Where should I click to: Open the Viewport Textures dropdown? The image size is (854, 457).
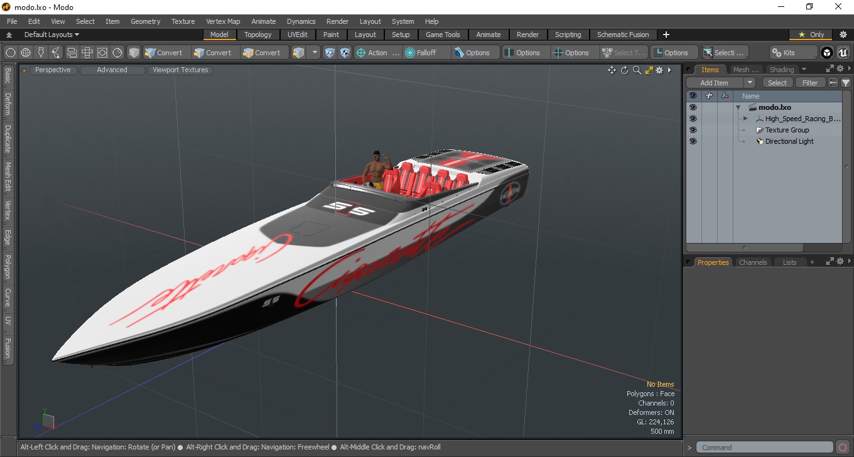click(180, 70)
